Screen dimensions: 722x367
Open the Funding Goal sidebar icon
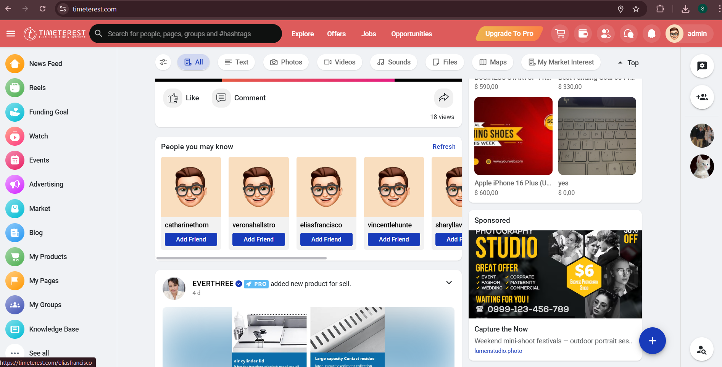click(x=15, y=112)
